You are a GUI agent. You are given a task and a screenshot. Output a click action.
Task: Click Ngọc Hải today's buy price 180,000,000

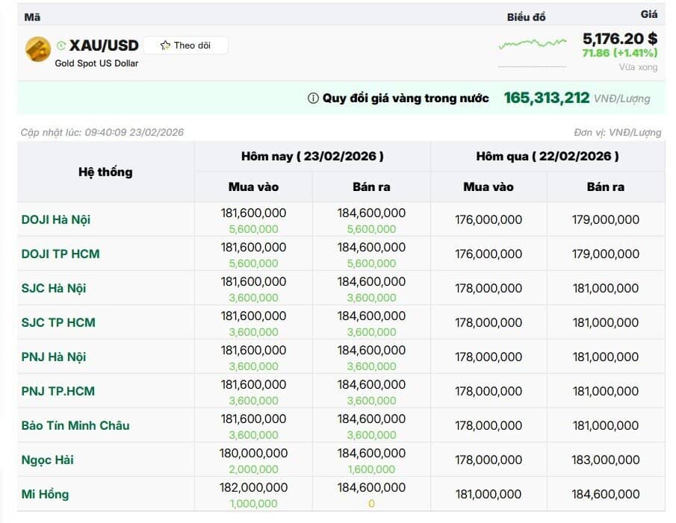click(253, 454)
